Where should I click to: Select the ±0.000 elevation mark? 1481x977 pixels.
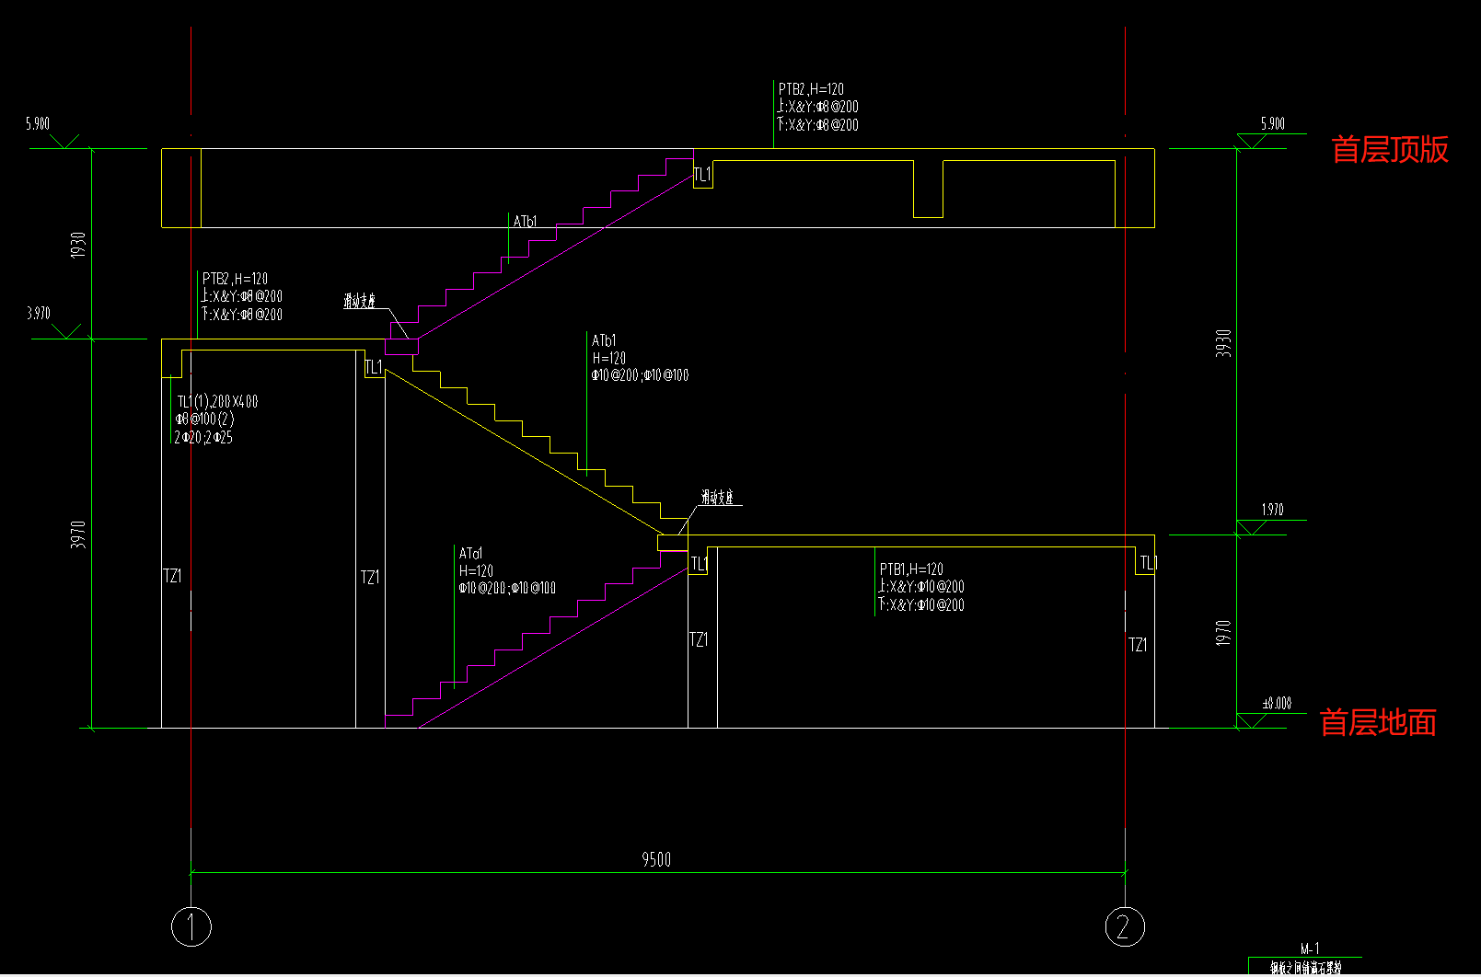(1276, 704)
